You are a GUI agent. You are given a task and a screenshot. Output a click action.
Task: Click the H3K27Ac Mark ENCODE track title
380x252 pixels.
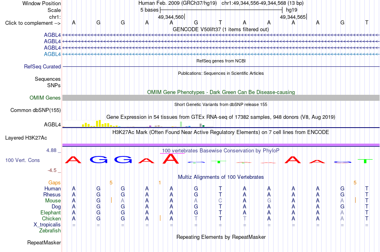(x=221, y=132)
